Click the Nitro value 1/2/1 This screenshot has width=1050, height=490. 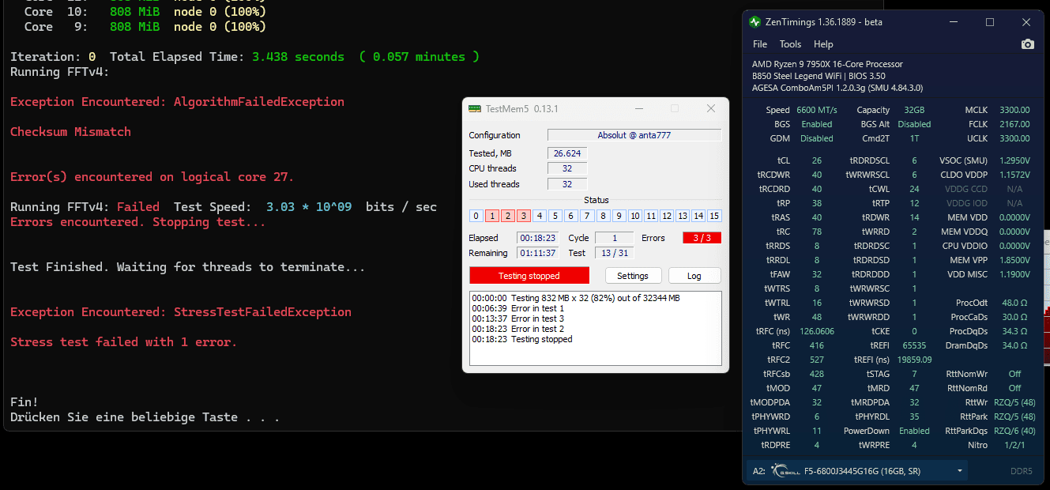[x=1014, y=445]
